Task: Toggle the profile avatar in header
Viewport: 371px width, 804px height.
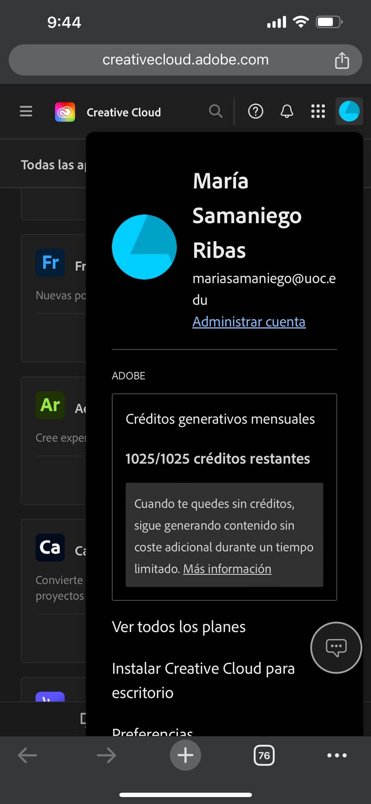Action: pyautogui.click(x=349, y=111)
